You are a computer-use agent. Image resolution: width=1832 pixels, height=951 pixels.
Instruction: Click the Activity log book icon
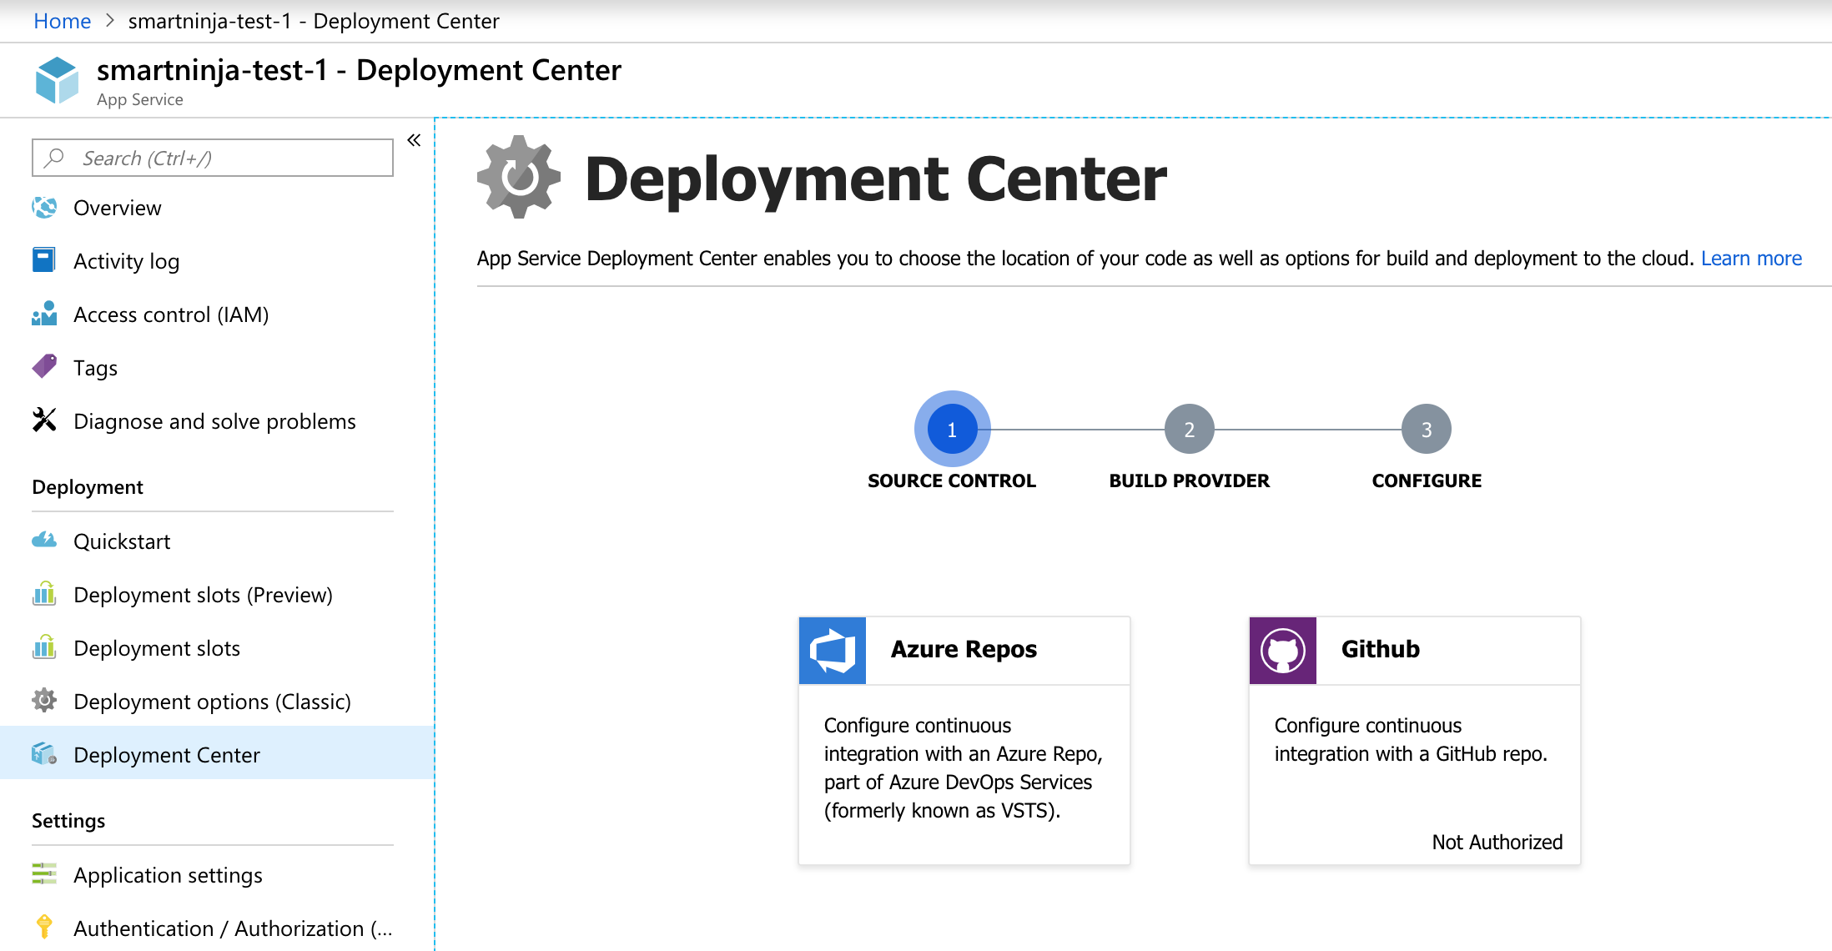pos(44,260)
